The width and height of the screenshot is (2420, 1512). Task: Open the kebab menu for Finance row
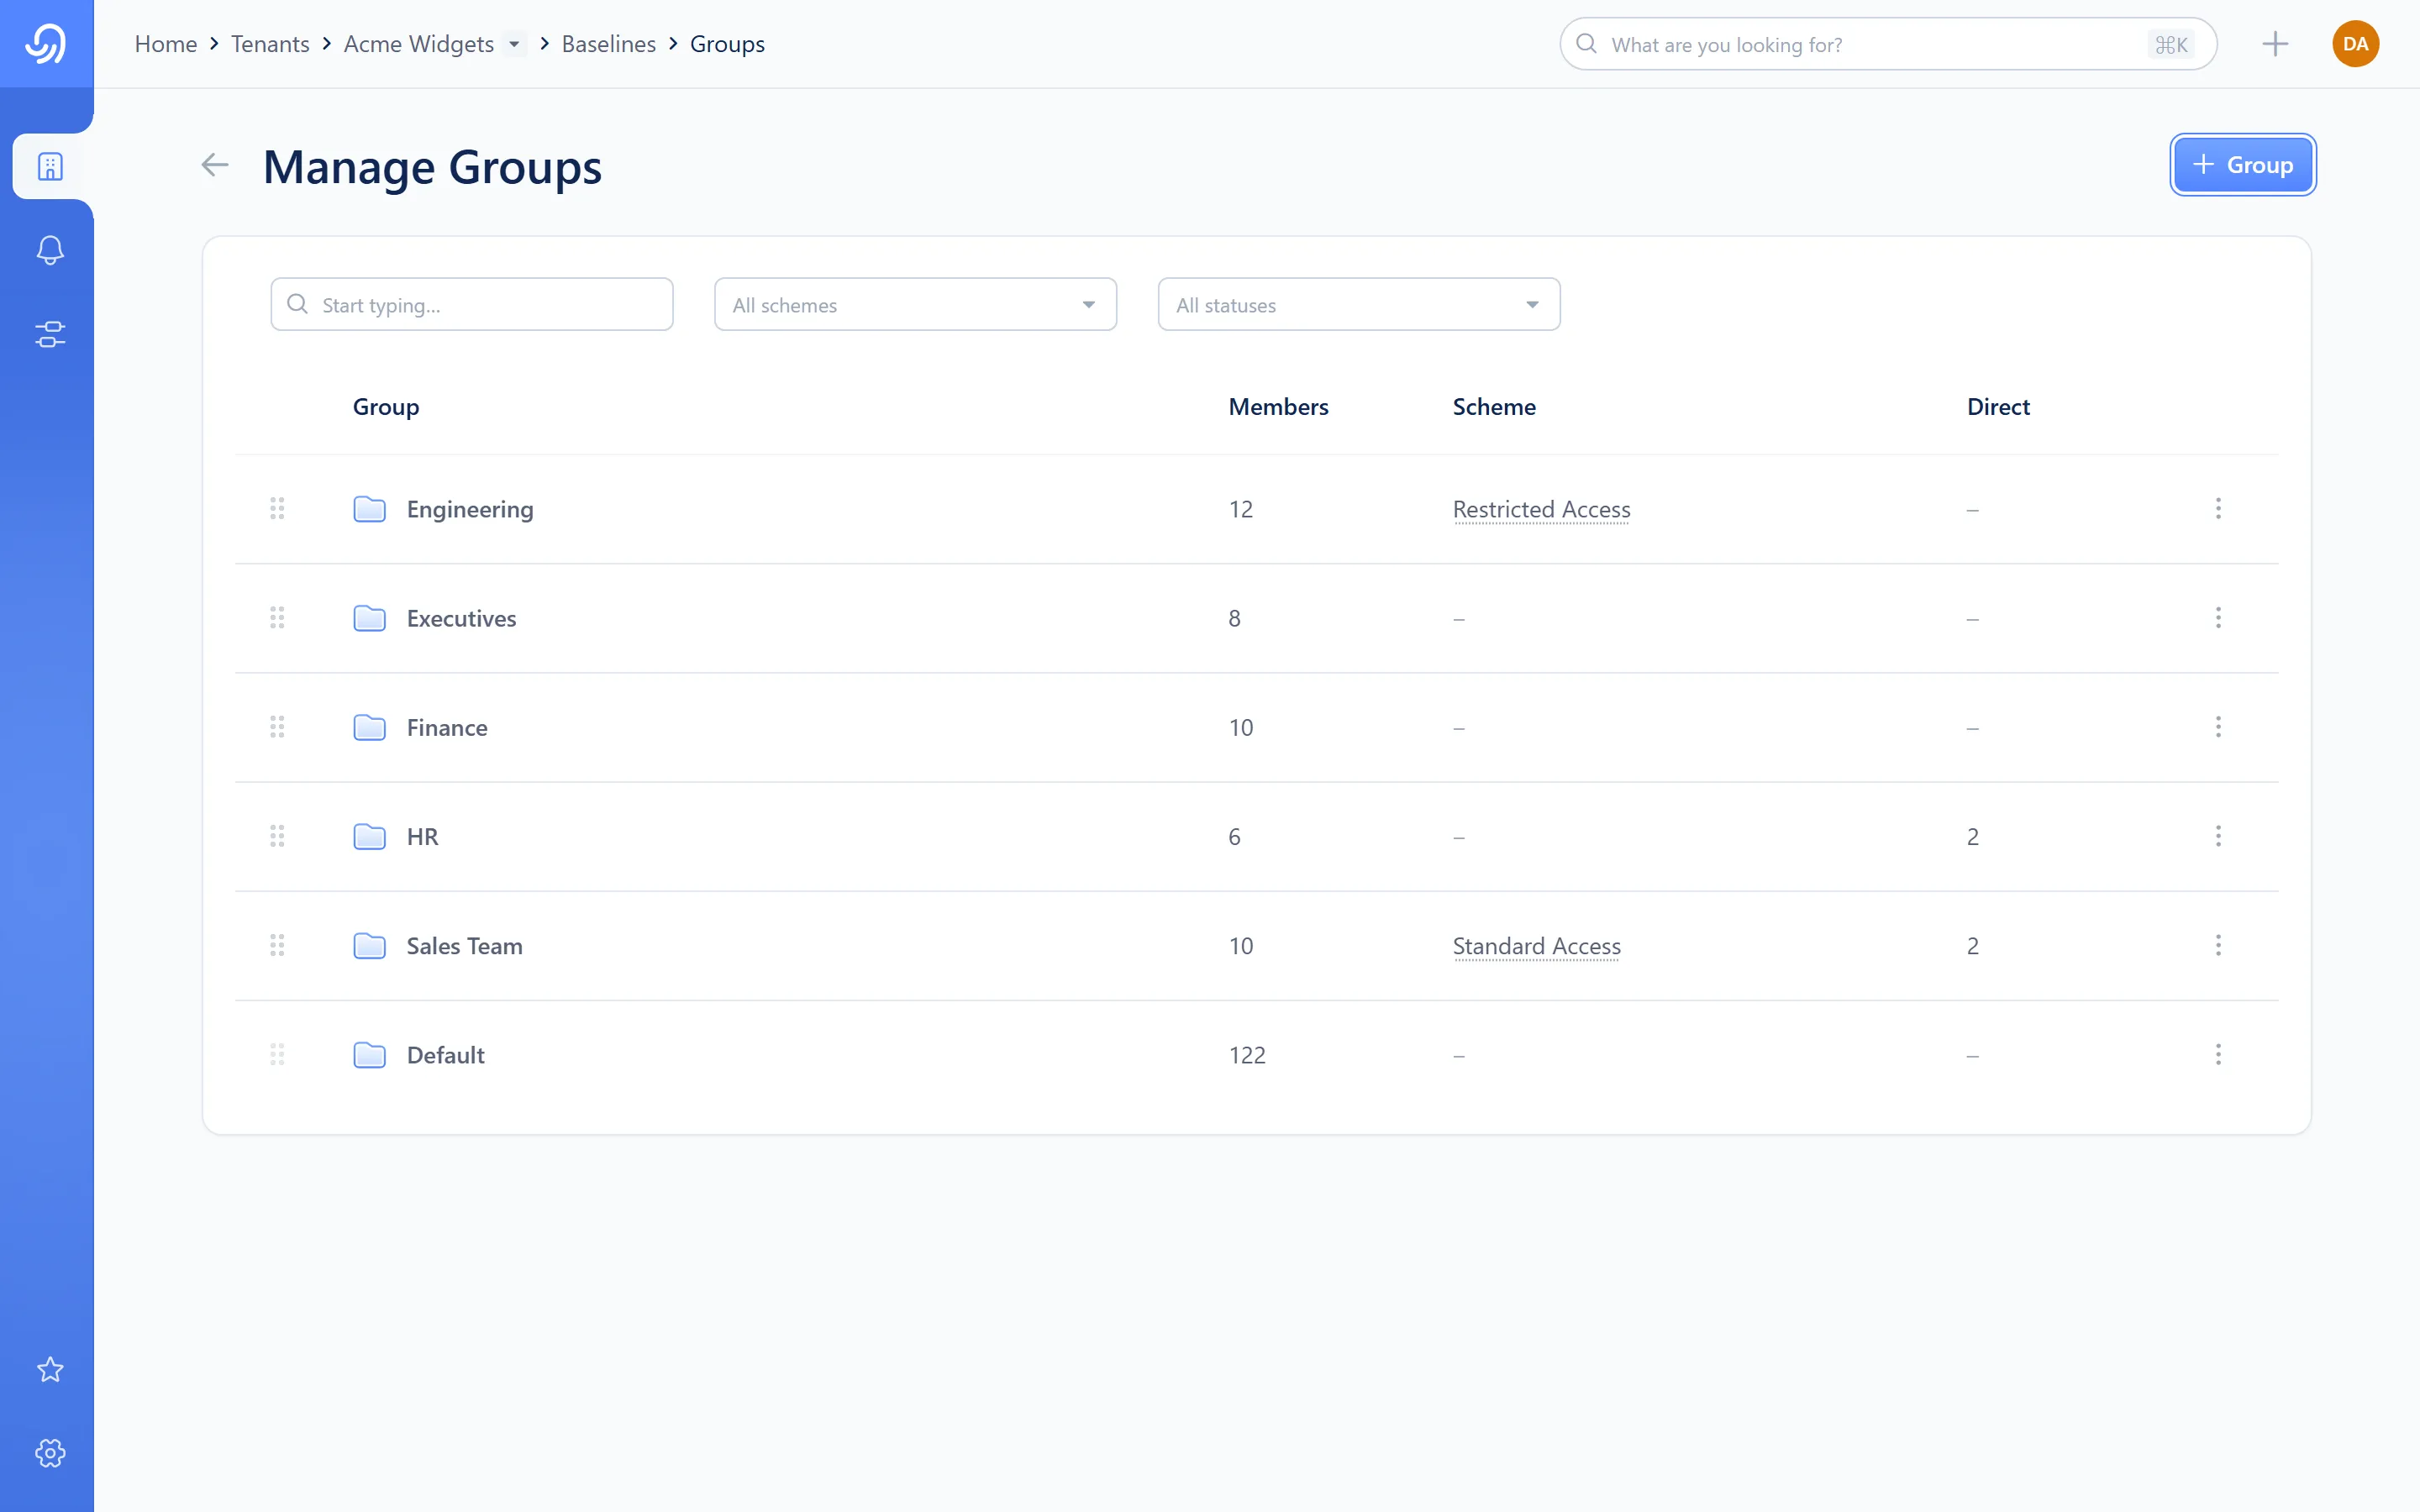pyautogui.click(x=2218, y=727)
